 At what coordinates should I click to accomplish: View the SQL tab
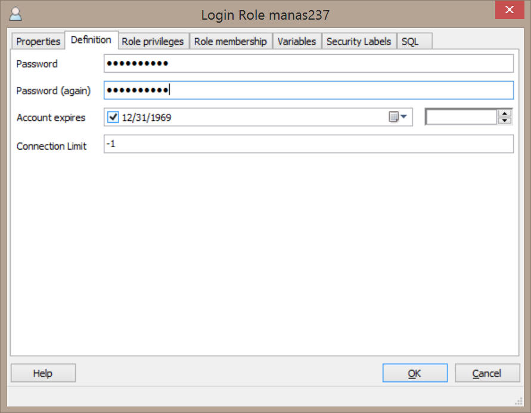tap(410, 41)
